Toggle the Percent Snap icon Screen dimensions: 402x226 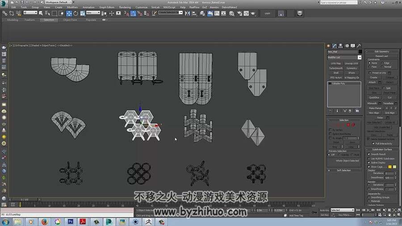click(x=140, y=13)
